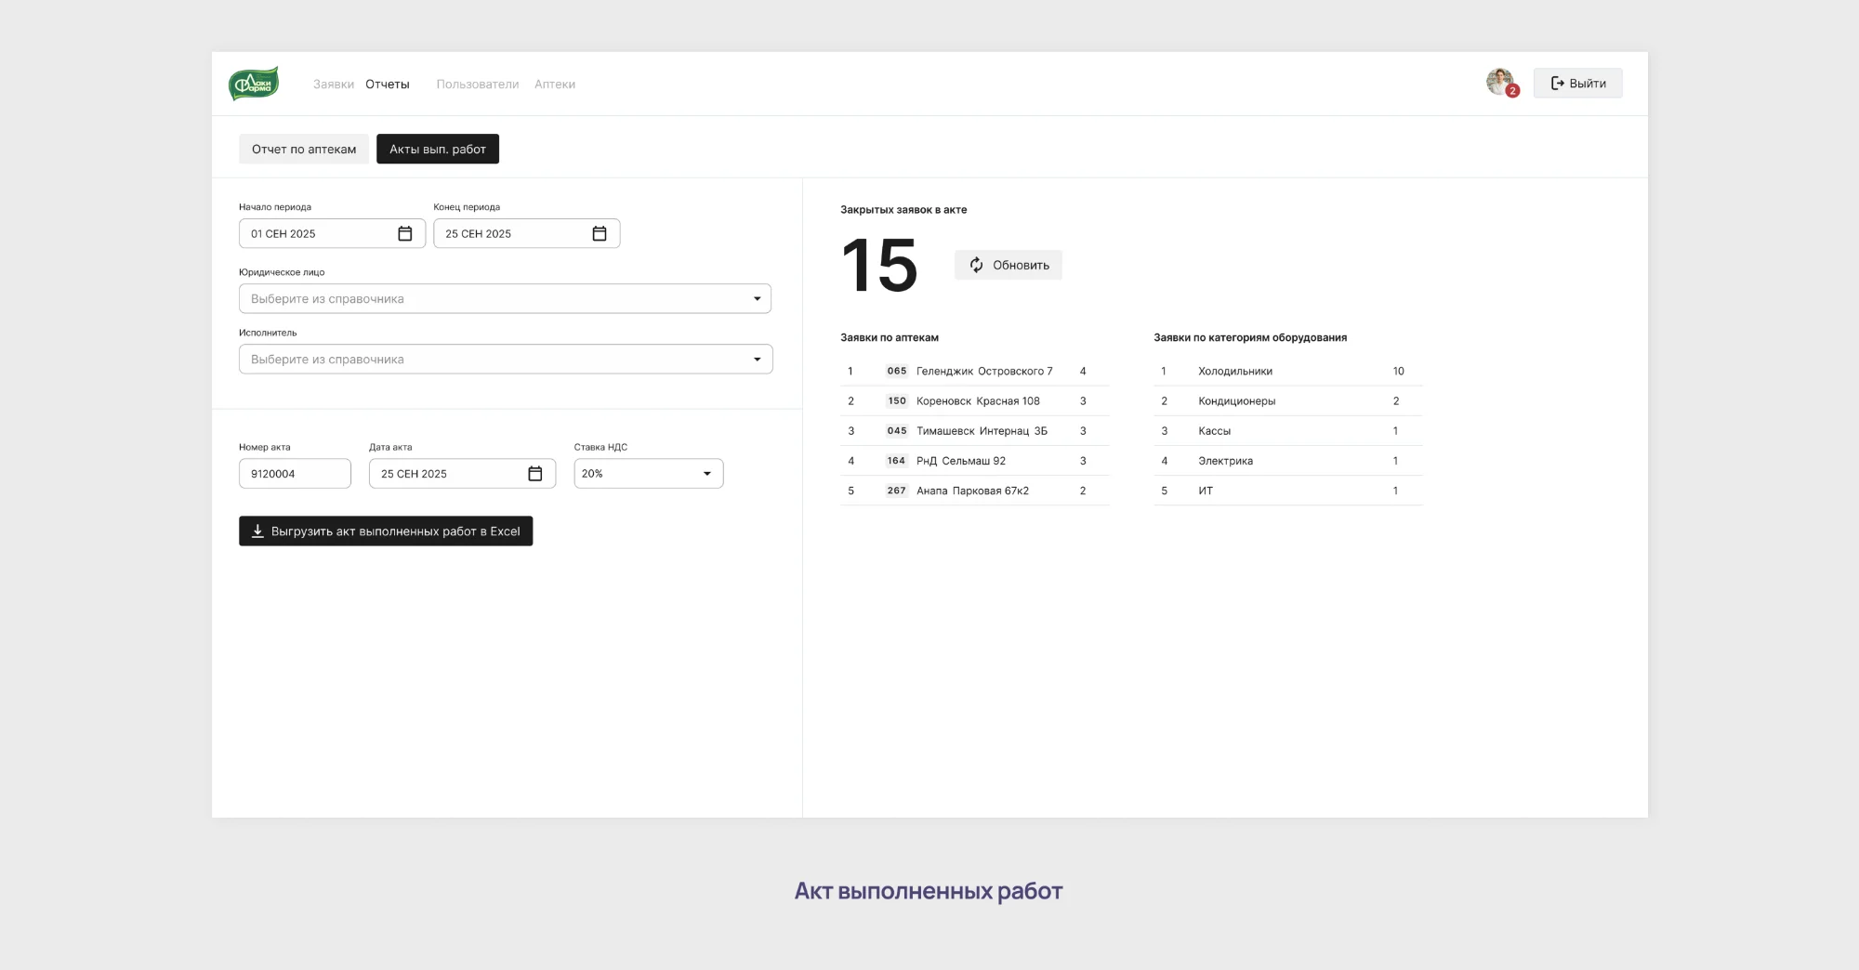Click the refresh icon beside Обновить
This screenshot has width=1859, height=970.
[x=976, y=266]
